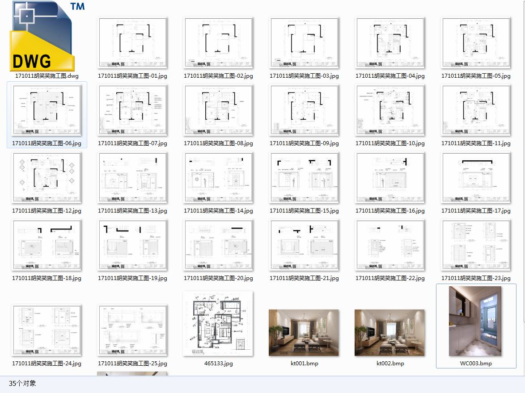Select thumbnail 171011胡笑笑施工图-13.jpg
This screenshot has width=525, height=393.
pyautogui.click(x=132, y=178)
